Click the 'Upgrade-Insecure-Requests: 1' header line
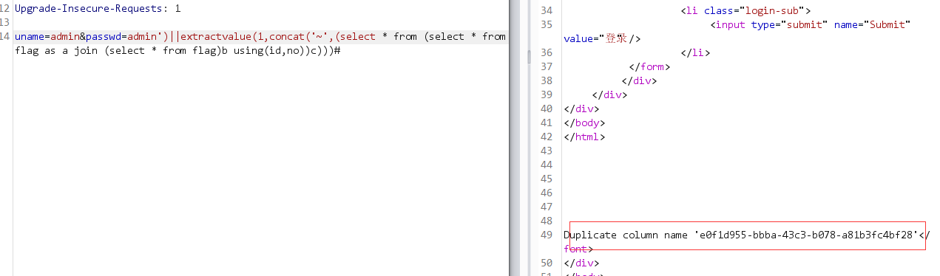 (x=97, y=10)
